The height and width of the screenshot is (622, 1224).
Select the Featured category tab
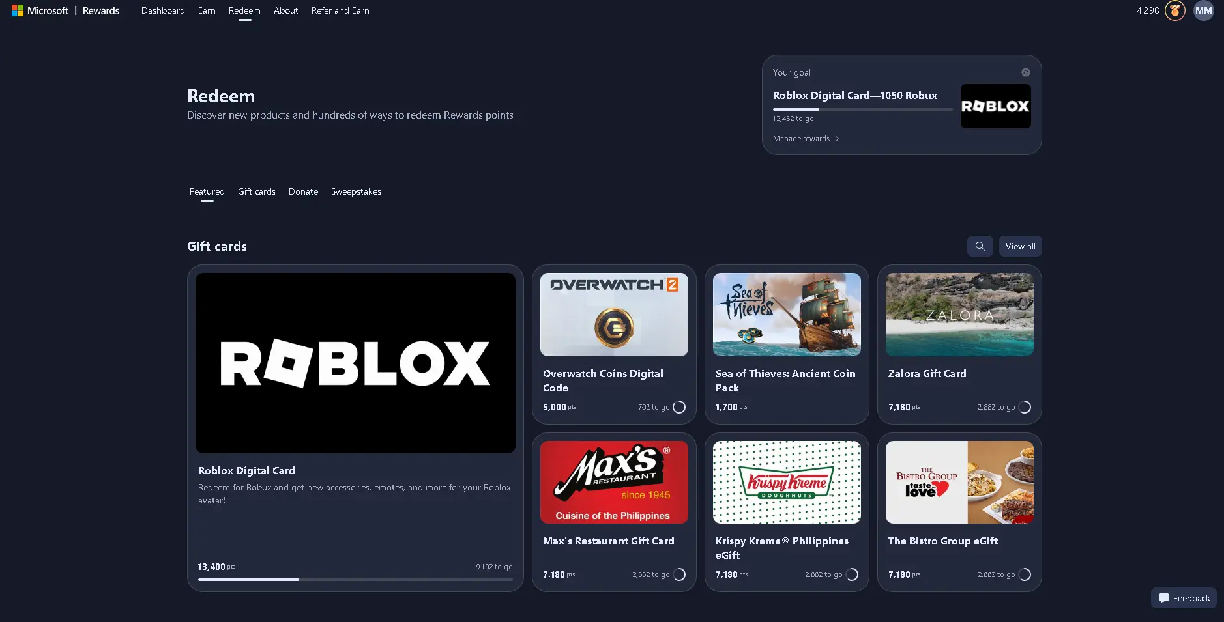click(x=207, y=191)
